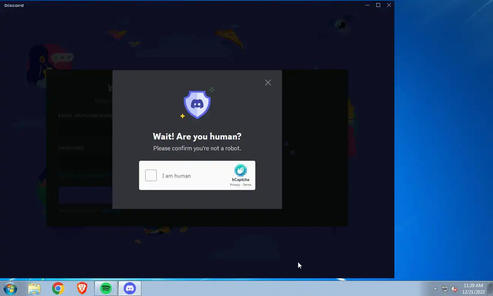The width and height of the screenshot is (493, 296).
Task: Open File Explorer from the taskbar
Action: click(x=34, y=288)
